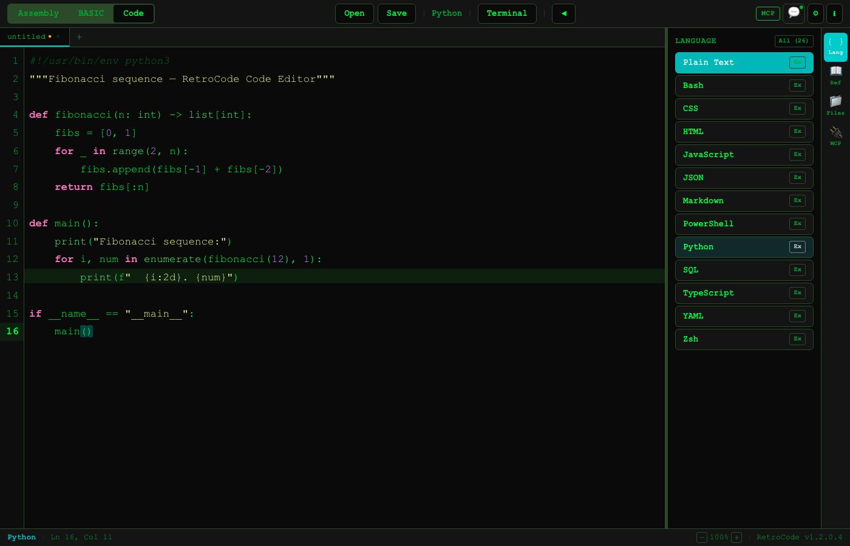Toggle the MCP button in the top bar
The height and width of the screenshot is (546, 850).
click(767, 13)
